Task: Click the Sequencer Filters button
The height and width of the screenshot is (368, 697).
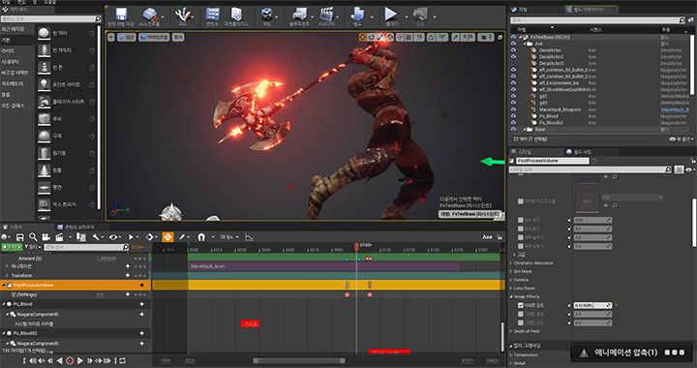Action: [33, 247]
